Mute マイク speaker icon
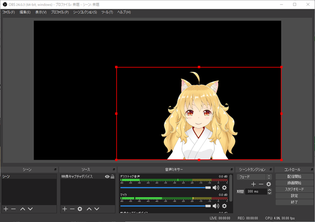The image size is (315, 222). pyautogui.click(x=216, y=206)
